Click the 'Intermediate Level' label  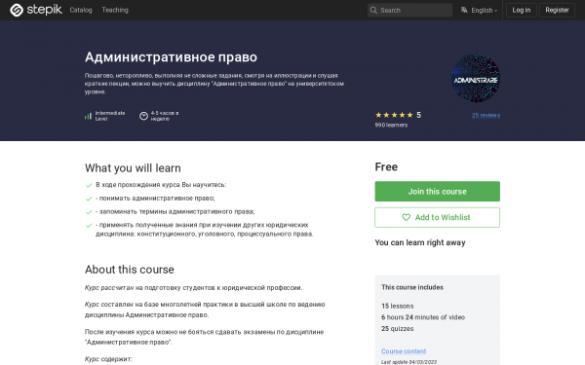[x=109, y=116]
